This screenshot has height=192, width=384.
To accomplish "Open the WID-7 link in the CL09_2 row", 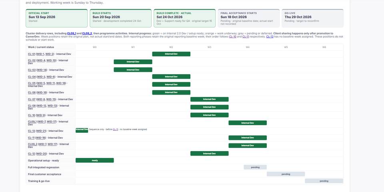I will click(42, 144).
